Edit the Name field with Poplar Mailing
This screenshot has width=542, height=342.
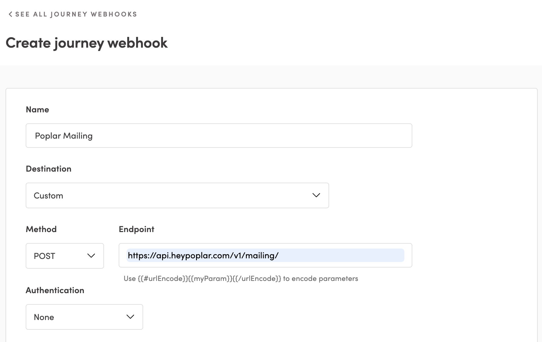click(x=219, y=136)
